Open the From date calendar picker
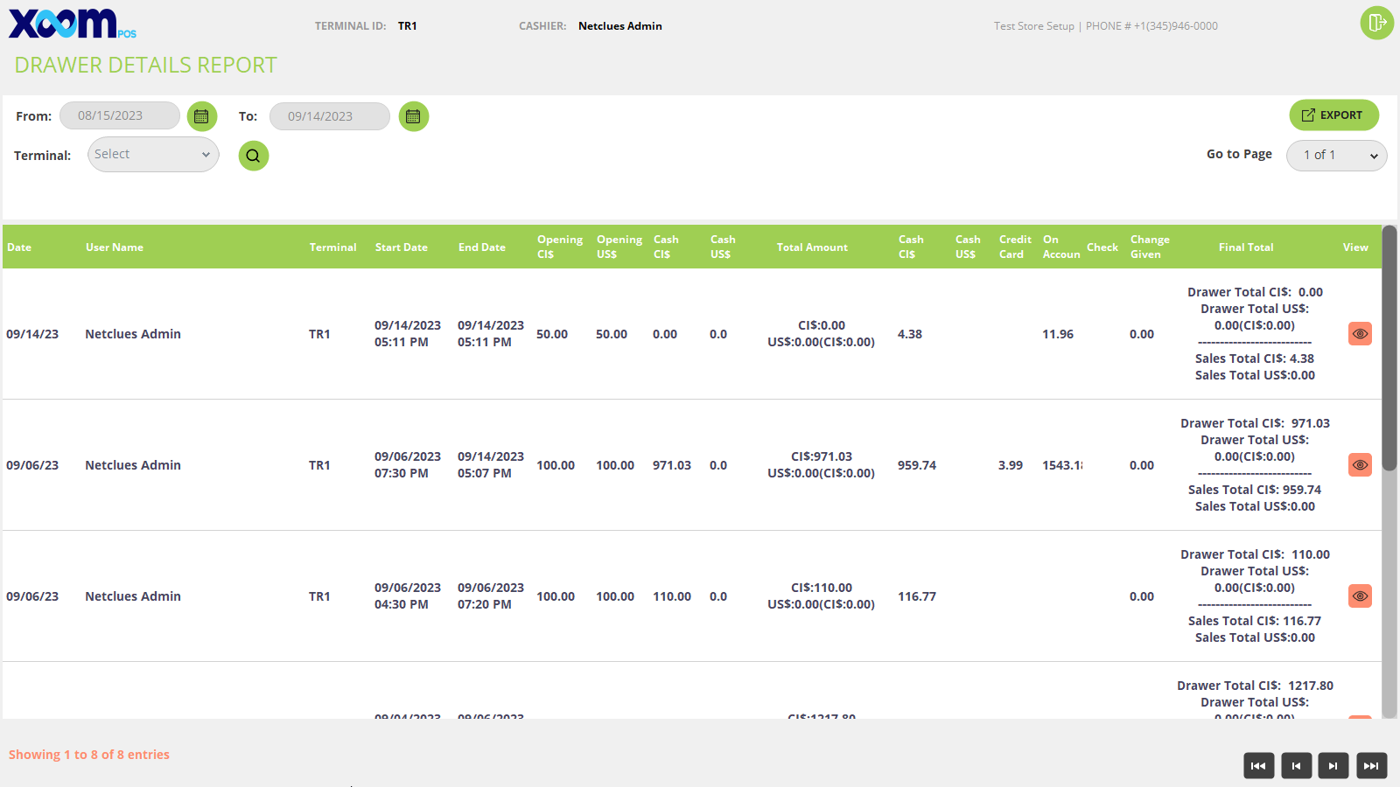 [201, 116]
